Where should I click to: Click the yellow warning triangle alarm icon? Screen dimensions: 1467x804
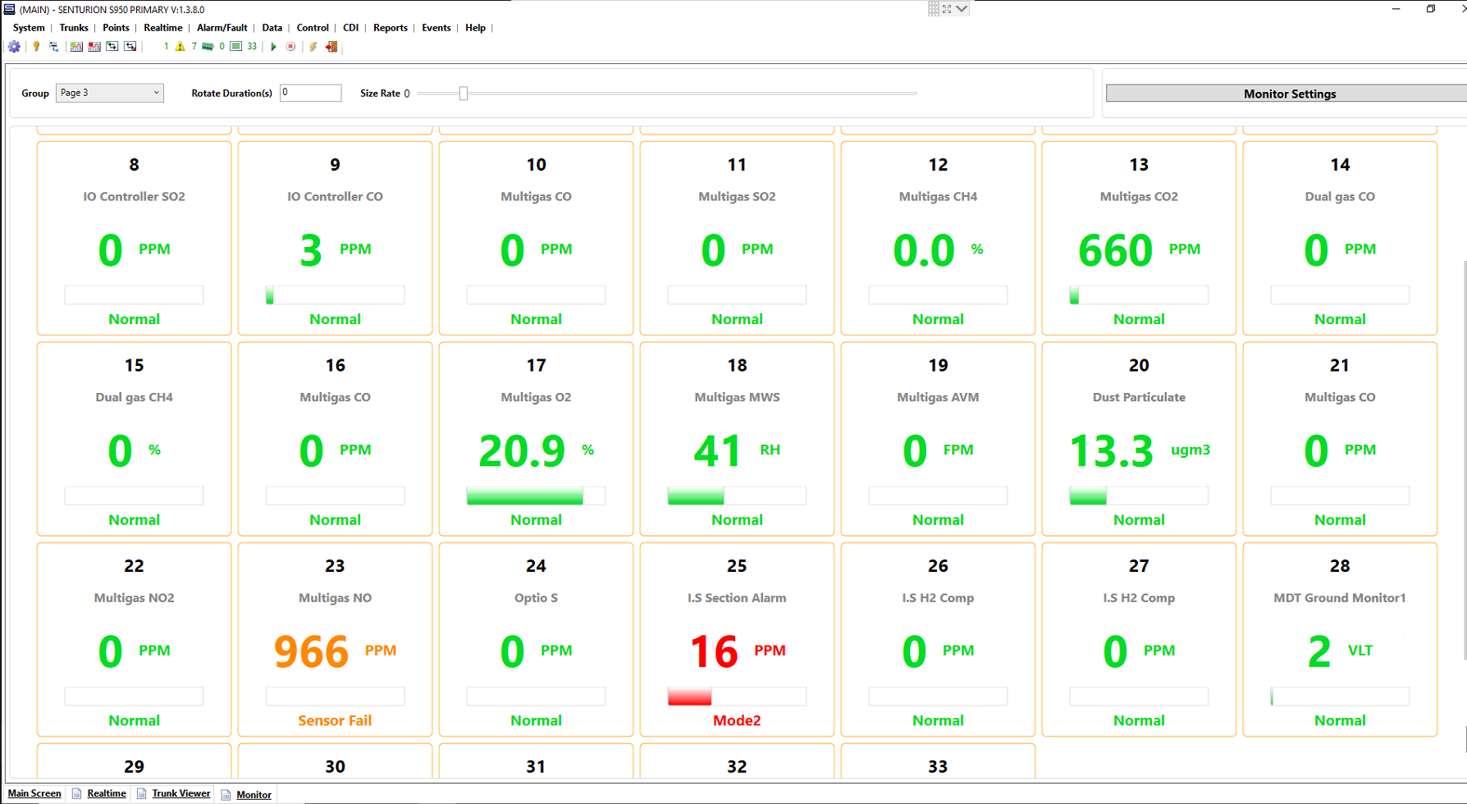(x=181, y=47)
